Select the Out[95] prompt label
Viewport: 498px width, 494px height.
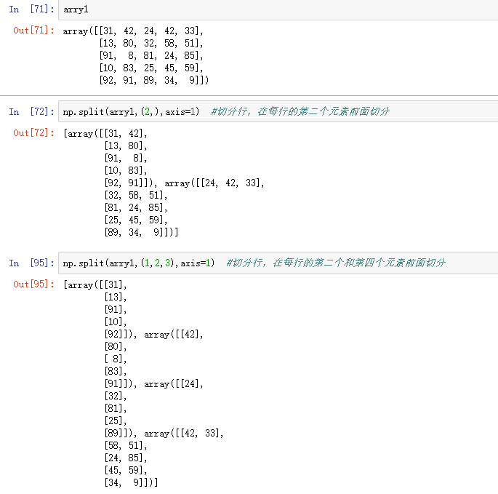click(33, 284)
